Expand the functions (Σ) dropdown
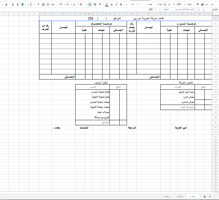This screenshot has width=219, height=200. click(x=30, y=5)
